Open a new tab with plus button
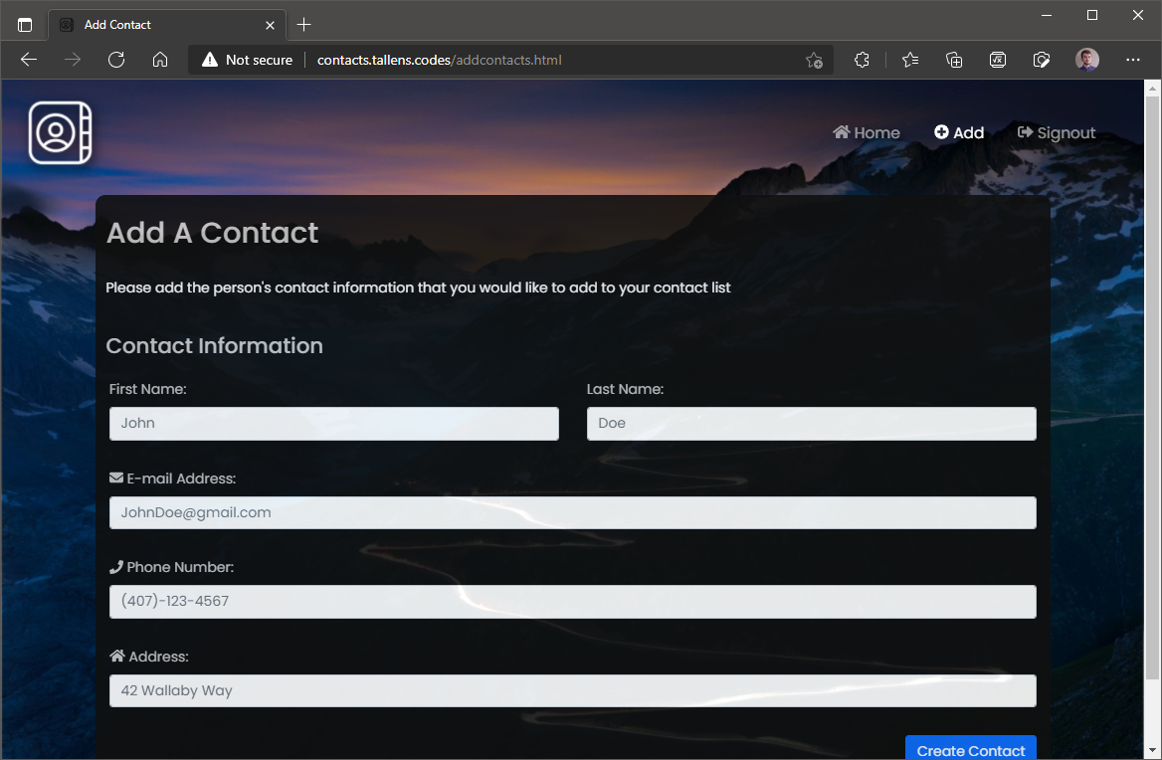The height and width of the screenshot is (760, 1162). (x=304, y=25)
